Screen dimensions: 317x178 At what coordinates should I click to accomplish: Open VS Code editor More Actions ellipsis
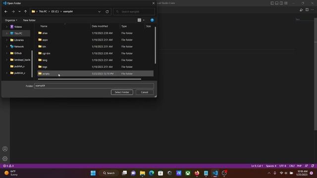pos(313,10)
